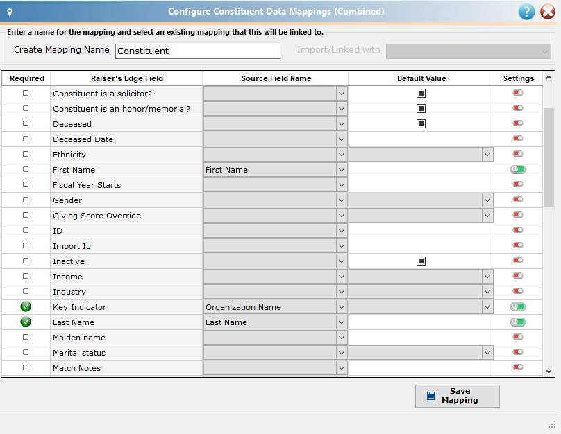The width and height of the screenshot is (561, 434).
Task: Click scroll down arrow of table
Action: pos(549,371)
